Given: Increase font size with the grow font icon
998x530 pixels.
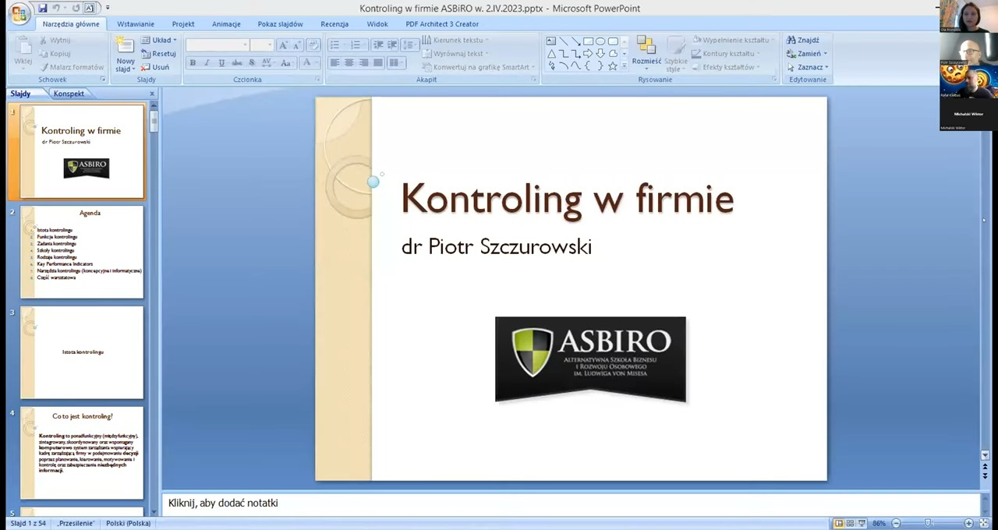Looking at the screenshot, I should (283, 45).
